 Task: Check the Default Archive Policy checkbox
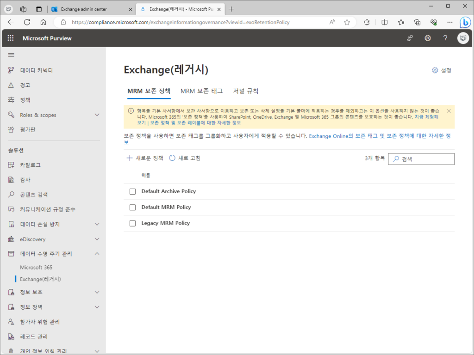coord(132,191)
